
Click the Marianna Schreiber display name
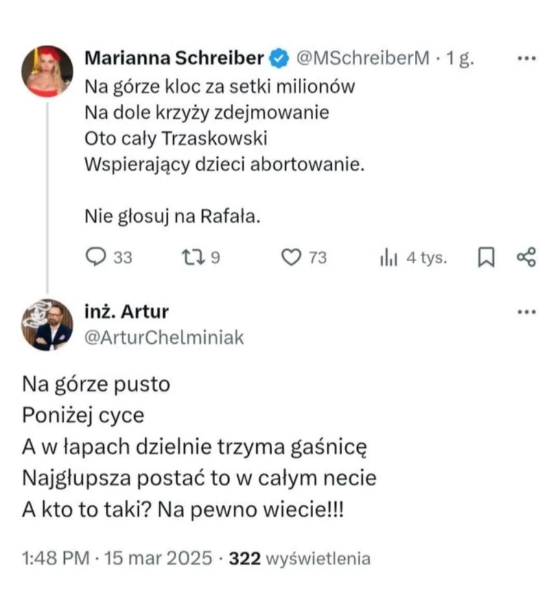(x=174, y=59)
